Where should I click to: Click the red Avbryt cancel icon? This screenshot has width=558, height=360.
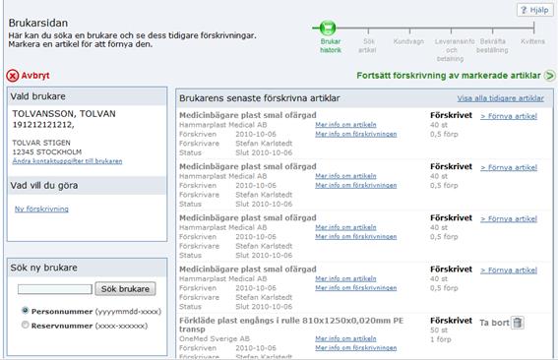coord(13,76)
